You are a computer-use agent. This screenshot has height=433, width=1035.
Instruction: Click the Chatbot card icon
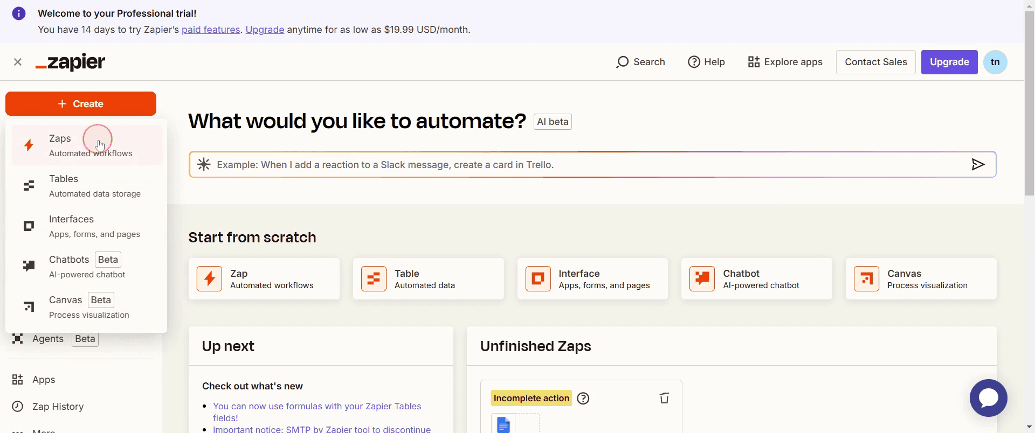coord(702,279)
